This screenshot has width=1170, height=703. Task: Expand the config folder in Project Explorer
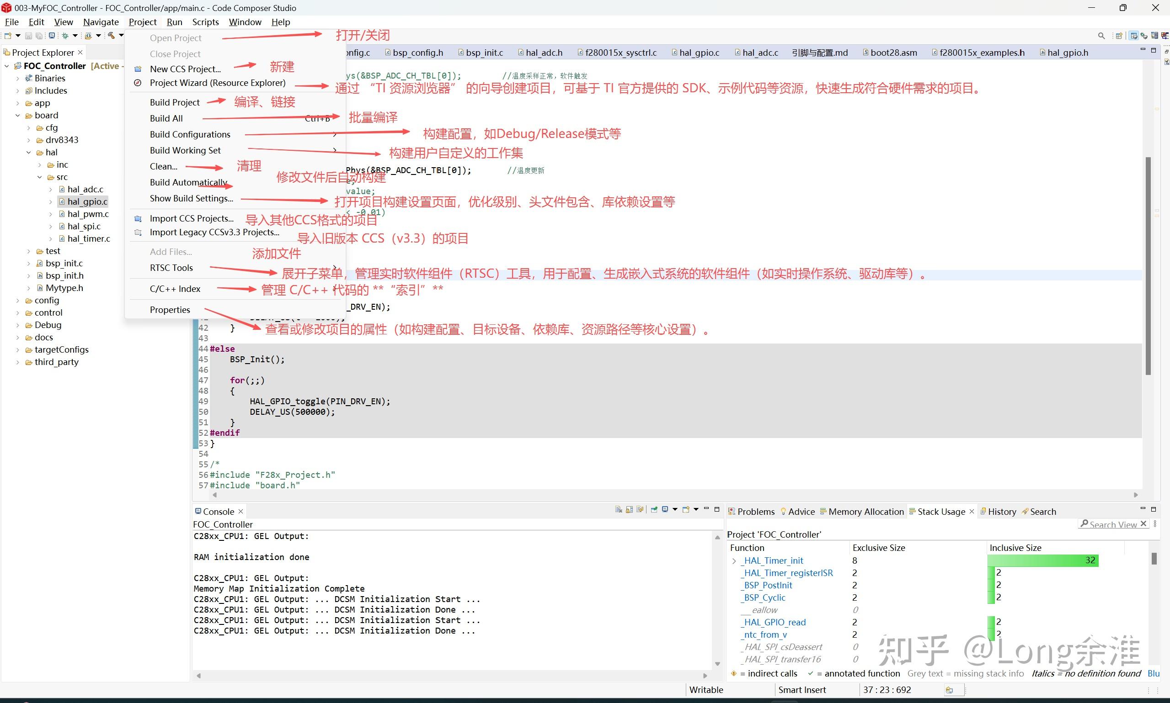click(17, 300)
